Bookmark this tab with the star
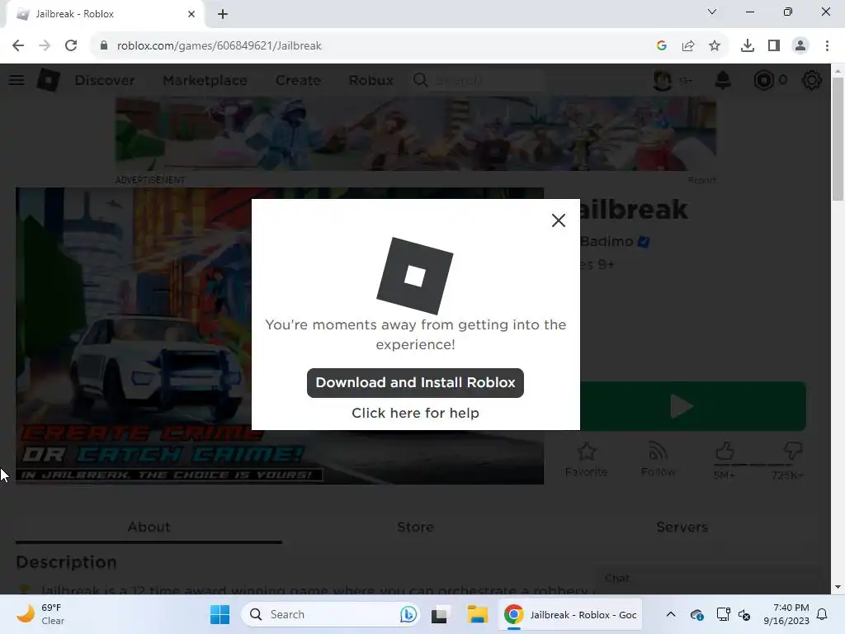This screenshot has height=634, width=845. point(714,46)
